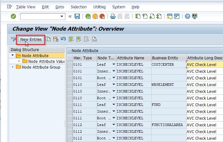Image resolution: width=223 pixels, height=142 pixels.
Task: Open the command field dropdown arrow
Action: pyautogui.click(x=62, y=16)
